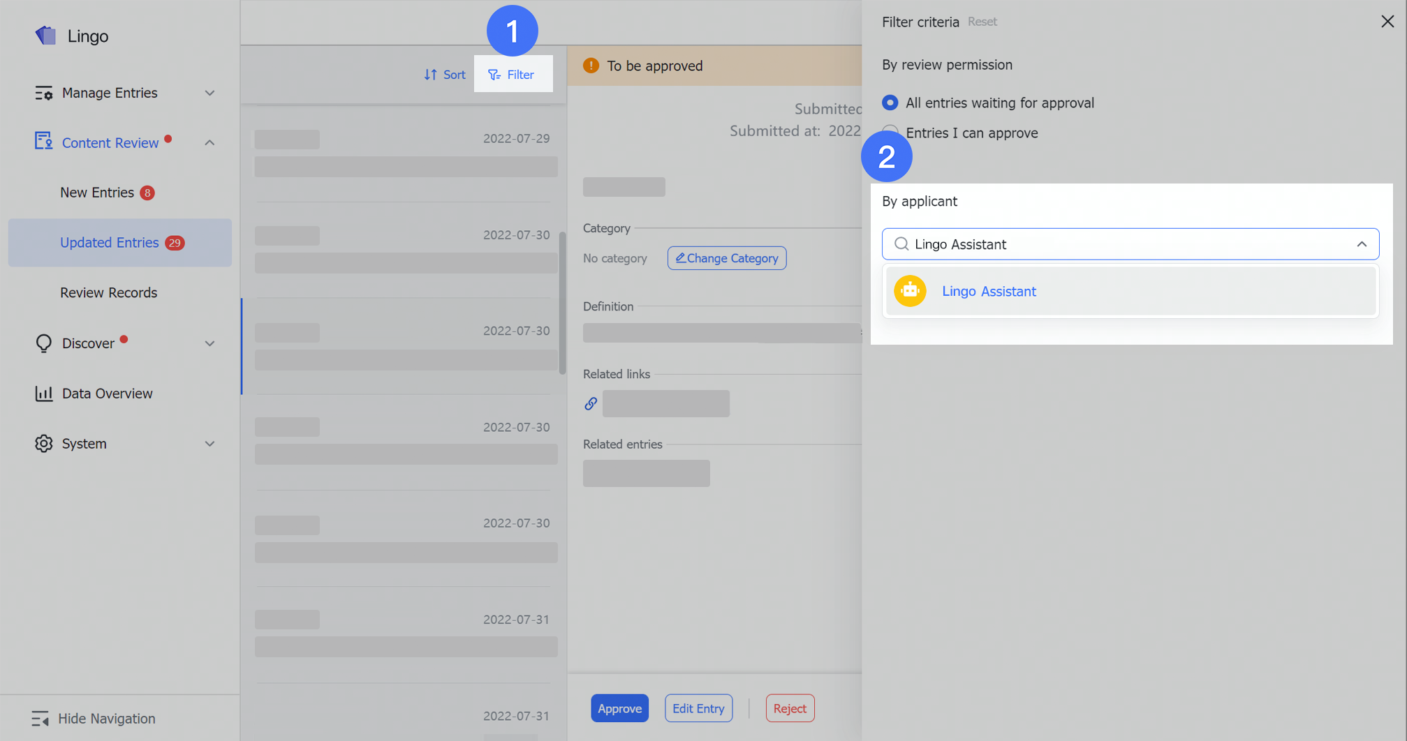The height and width of the screenshot is (741, 1407).
Task: Click the Content Review sidebar icon
Action: [x=43, y=142]
